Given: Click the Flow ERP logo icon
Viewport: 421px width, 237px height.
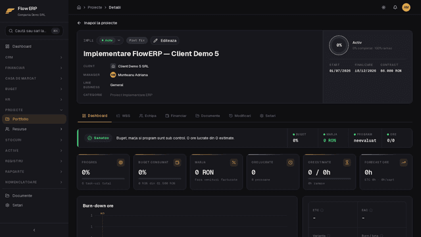Looking at the screenshot, I should pyautogui.click(x=10, y=11).
